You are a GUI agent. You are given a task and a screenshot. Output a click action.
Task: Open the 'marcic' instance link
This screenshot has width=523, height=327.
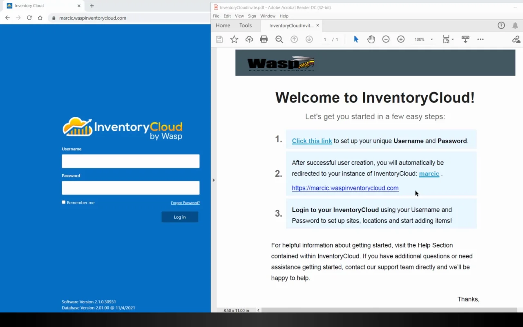click(x=429, y=174)
